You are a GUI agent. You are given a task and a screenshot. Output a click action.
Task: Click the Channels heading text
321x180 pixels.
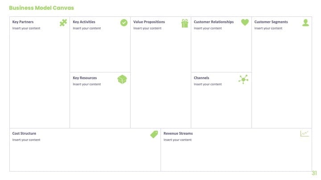pyautogui.click(x=202, y=78)
